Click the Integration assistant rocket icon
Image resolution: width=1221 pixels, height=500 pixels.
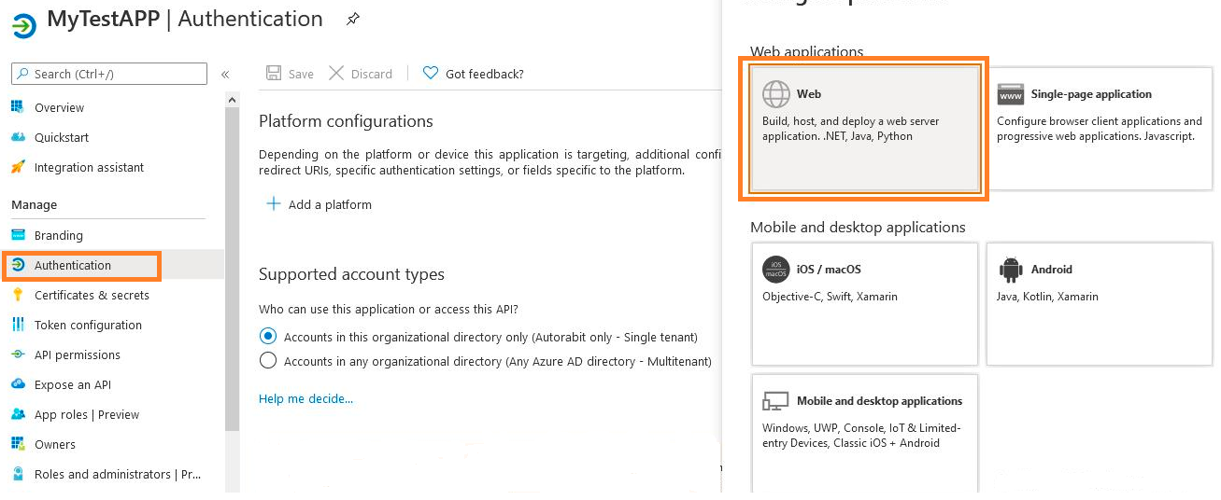pyautogui.click(x=17, y=167)
